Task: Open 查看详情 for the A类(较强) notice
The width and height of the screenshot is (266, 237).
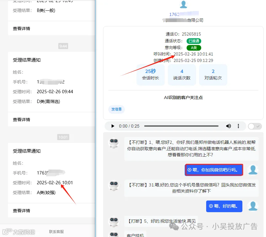Action: 21,211
